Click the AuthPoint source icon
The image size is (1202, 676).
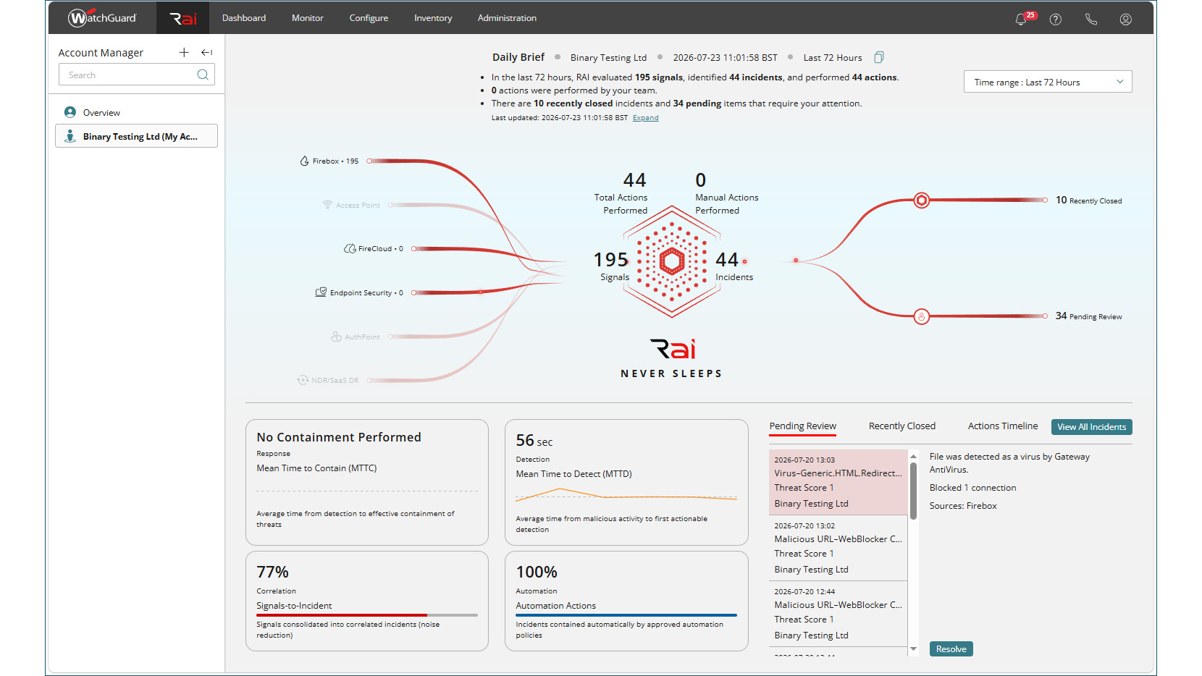click(336, 337)
